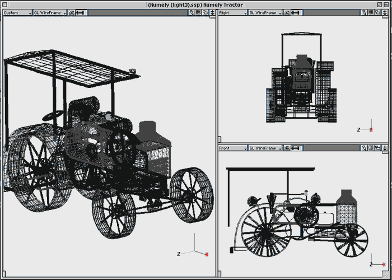Viewport: 392px width, 280px height.
Task: Click the double-arrow fit icon in Front viewport
Action: click(x=296, y=148)
